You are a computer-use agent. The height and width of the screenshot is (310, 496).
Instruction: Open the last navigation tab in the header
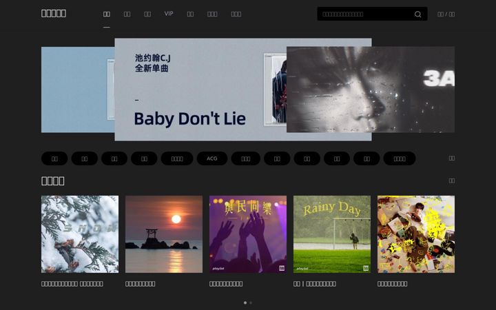[236, 14]
